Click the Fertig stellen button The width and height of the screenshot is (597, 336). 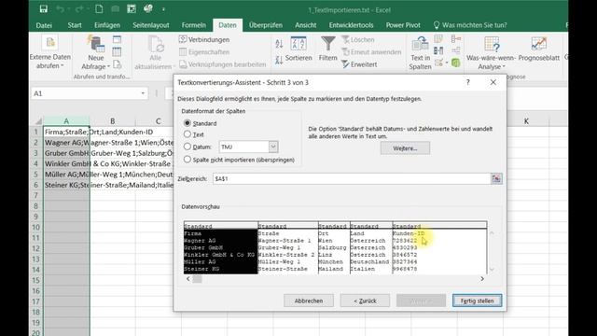pos(477,301)
